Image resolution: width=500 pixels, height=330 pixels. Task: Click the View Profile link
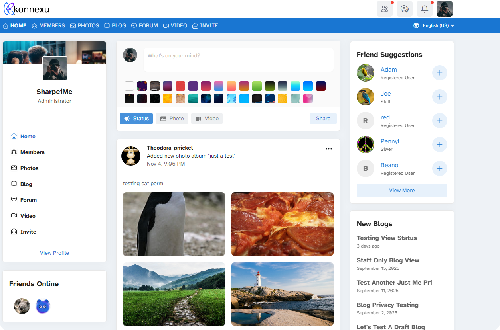point(54,253)
